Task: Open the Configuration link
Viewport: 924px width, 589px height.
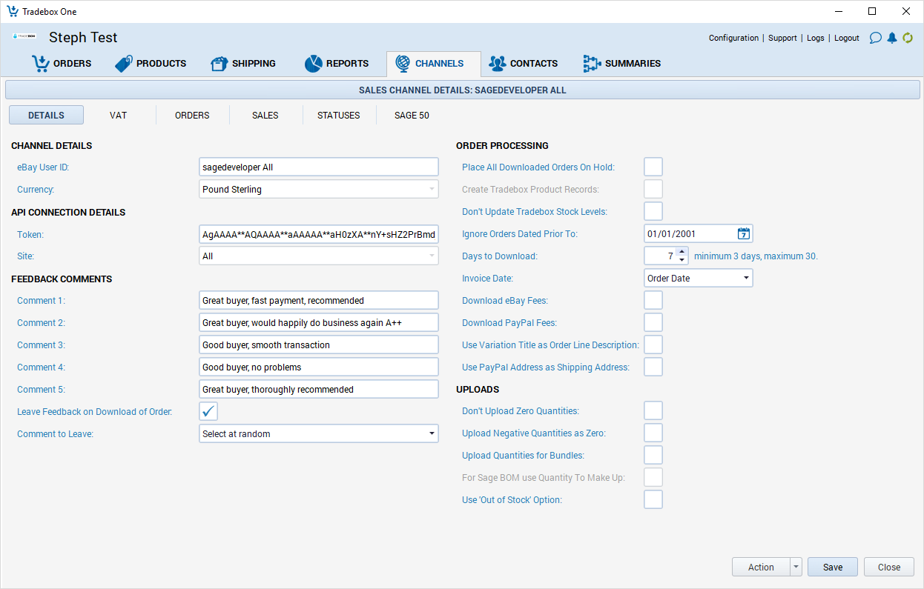Action: point(733,38)
